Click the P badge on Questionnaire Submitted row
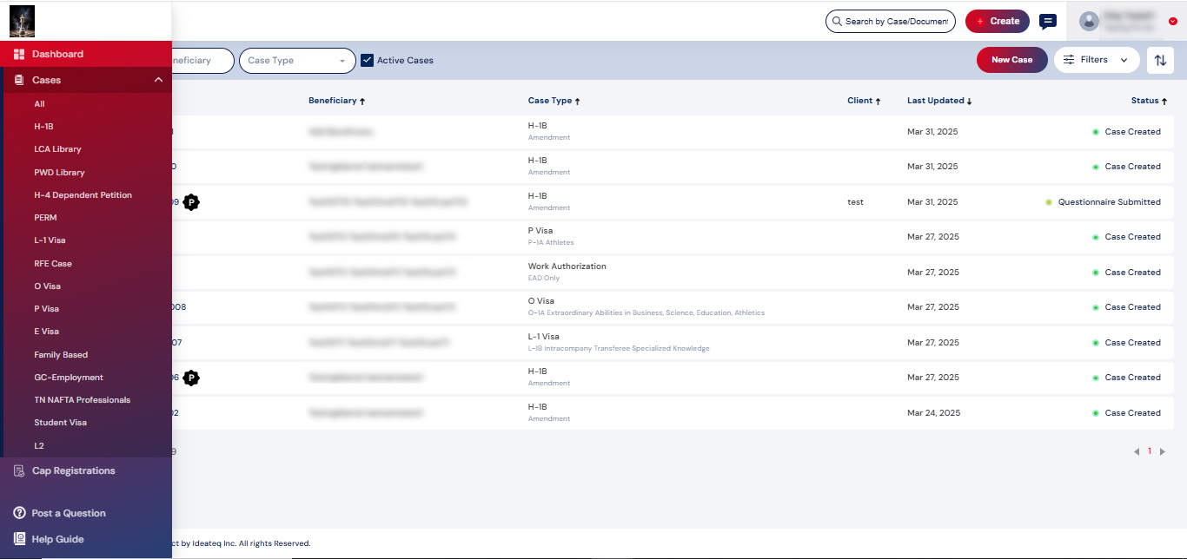The image size is (1187, 559). tap(191, 202)
